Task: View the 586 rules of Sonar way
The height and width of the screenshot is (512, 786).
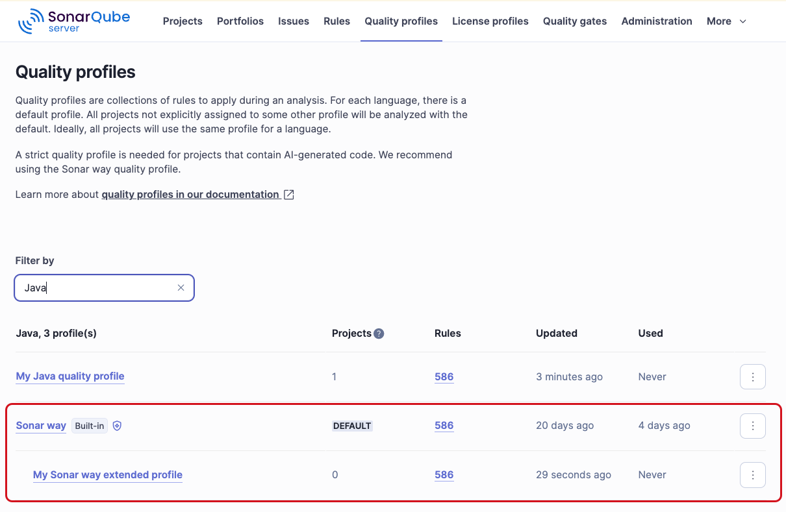Action: point(444,426)
